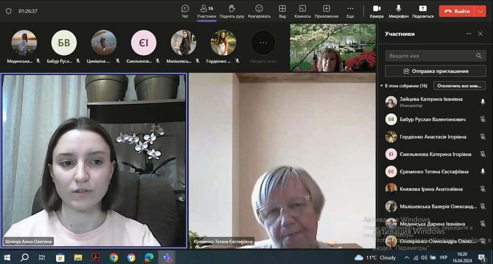Click the shield security icon
The width and height of the screenshot is (493, 264).
[x=9, y=11]
